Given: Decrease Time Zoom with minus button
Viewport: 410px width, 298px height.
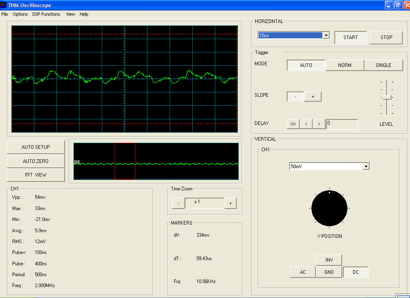Looking at the screenshot, I should pos(178,203).
